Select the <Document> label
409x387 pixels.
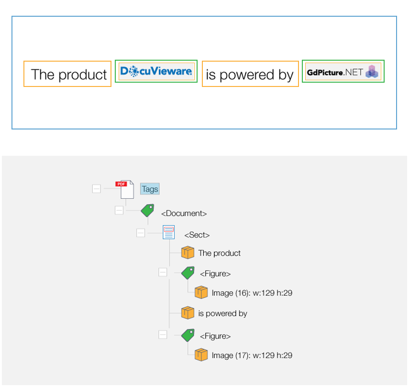click(x=184, y=214)
